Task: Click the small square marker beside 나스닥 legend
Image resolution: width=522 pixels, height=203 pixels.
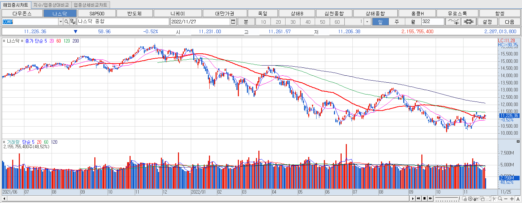Action: tap(4, 41)
